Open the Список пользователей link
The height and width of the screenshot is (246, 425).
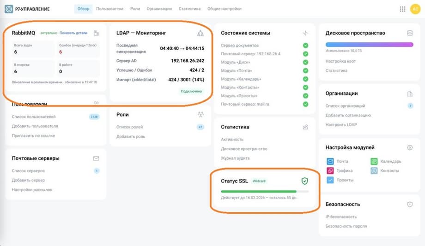tap(34, 117)
